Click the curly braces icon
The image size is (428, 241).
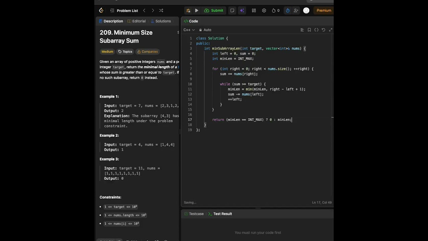tap(316, 30)
